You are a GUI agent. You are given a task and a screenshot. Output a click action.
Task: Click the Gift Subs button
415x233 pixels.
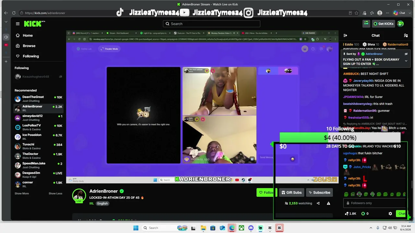coord(291,193)
